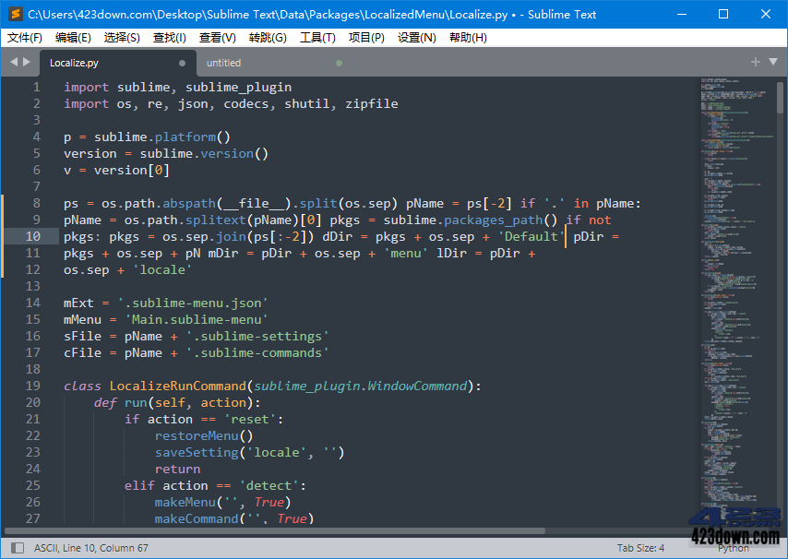Open the 文件(F) menu

coord(23,38)
